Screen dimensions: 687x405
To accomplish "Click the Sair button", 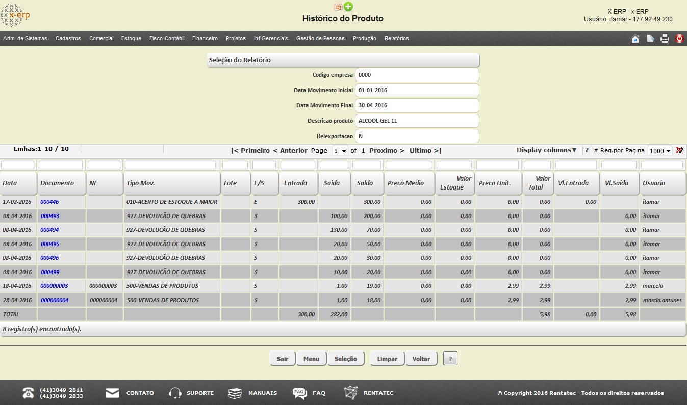I will tap(283, 359).
